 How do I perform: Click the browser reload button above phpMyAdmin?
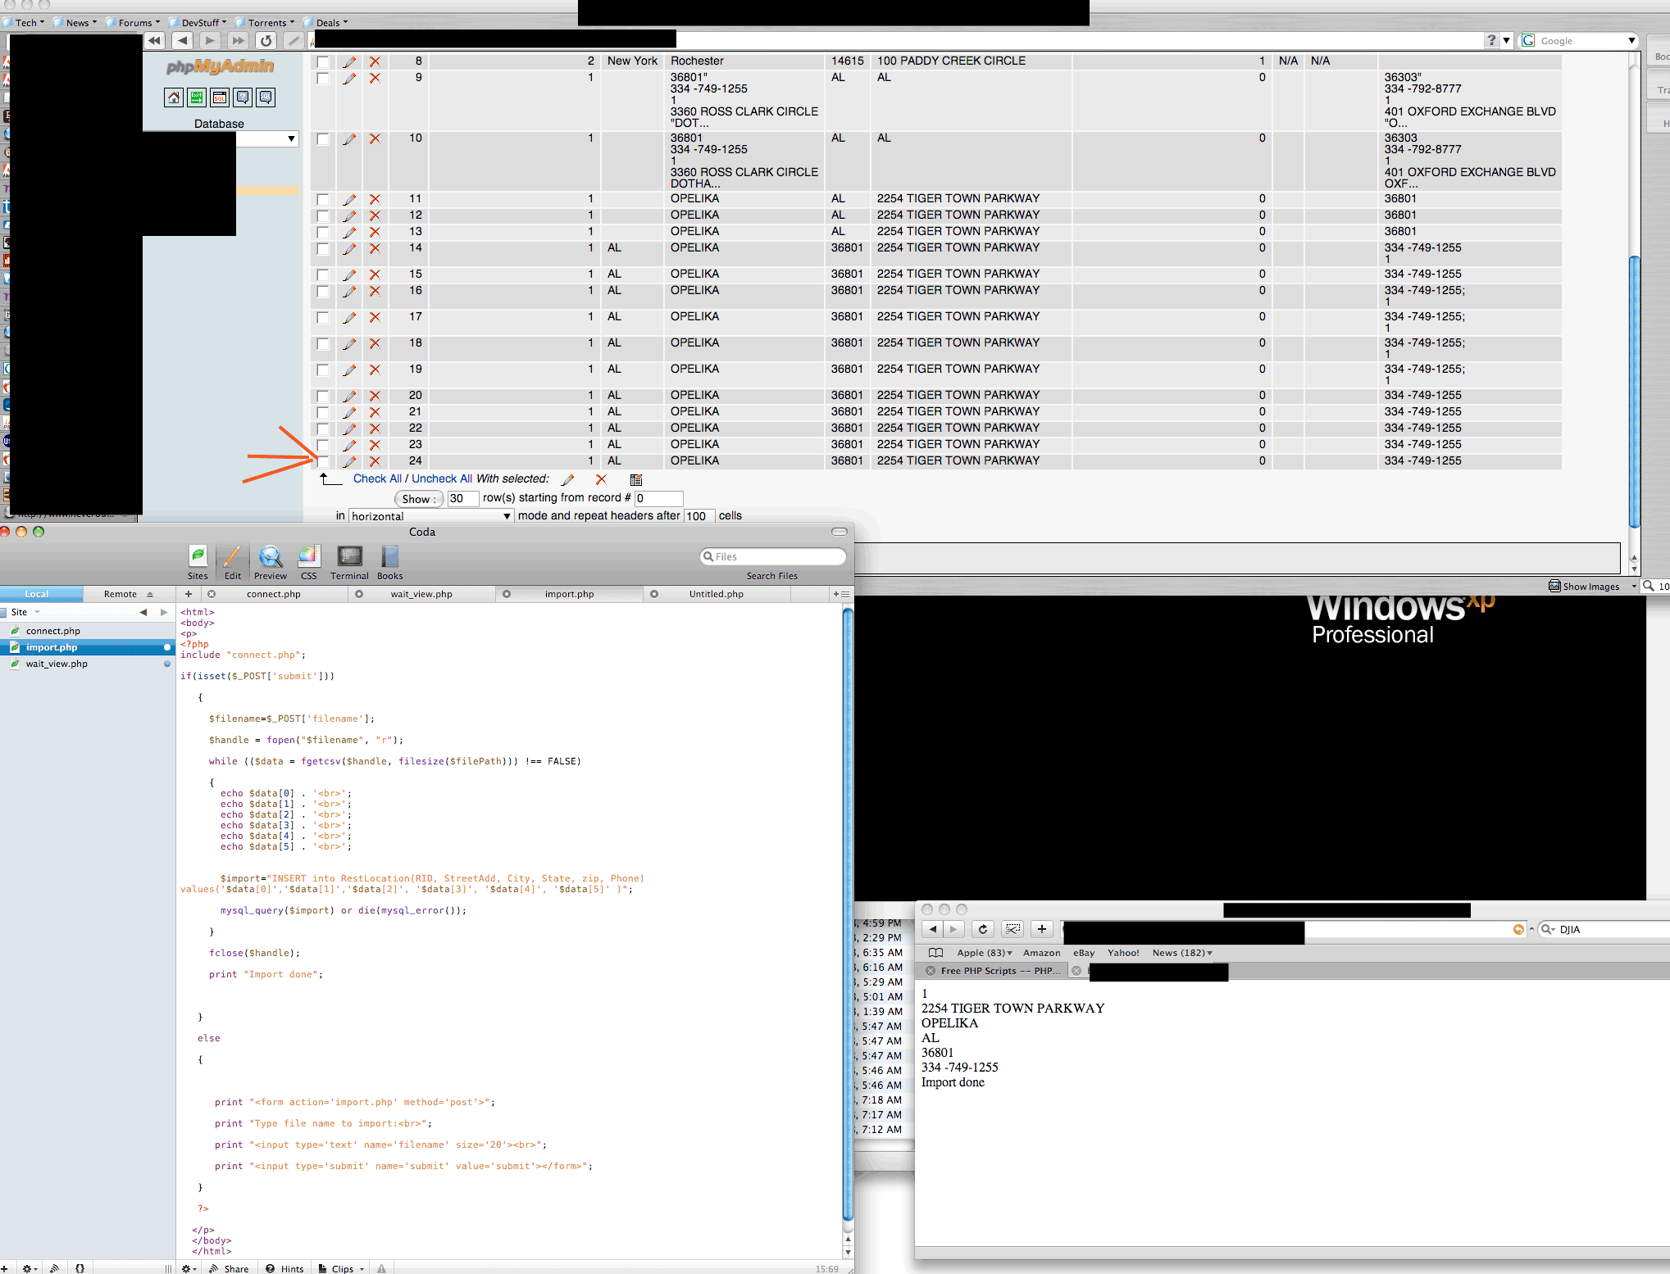point(266,40)
